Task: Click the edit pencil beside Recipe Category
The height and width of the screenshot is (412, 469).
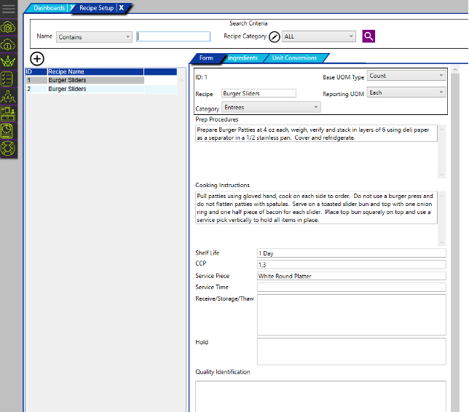Action: [x=275, y=37]
